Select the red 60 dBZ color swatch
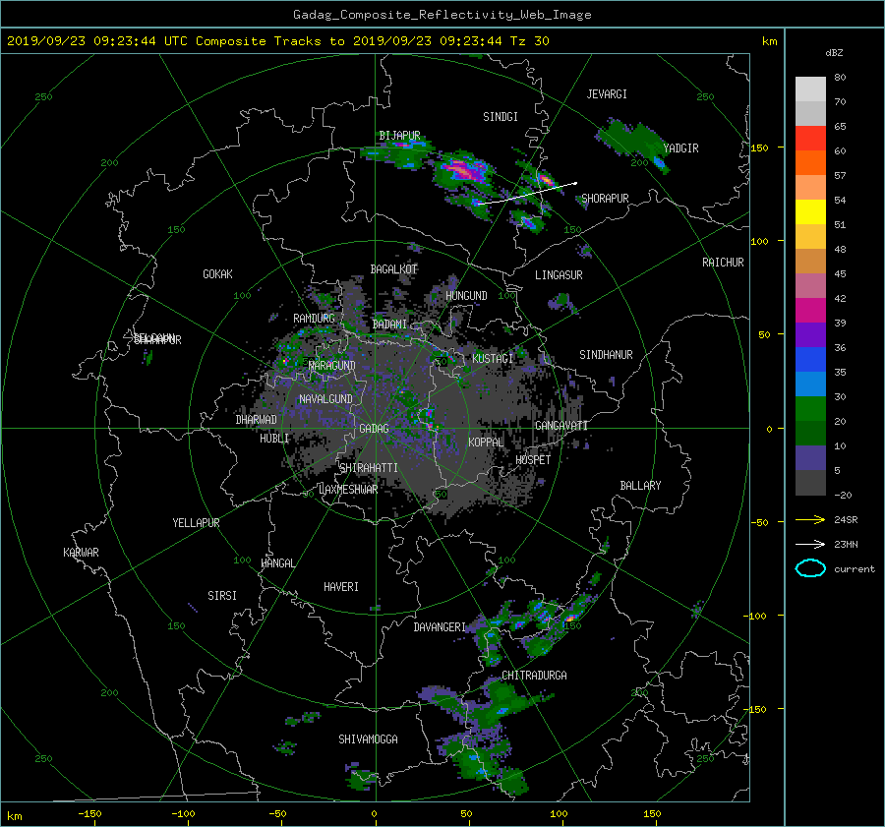The width and height of the screenshot is (885, 827). pyautogui.click(x=810, y=139)
